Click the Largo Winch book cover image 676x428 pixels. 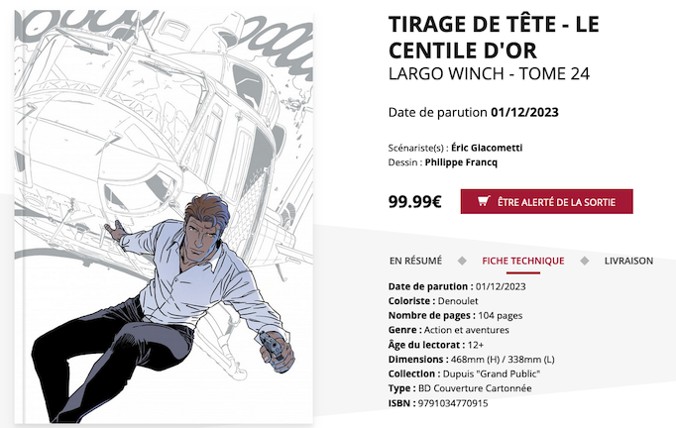click(164, 216)
